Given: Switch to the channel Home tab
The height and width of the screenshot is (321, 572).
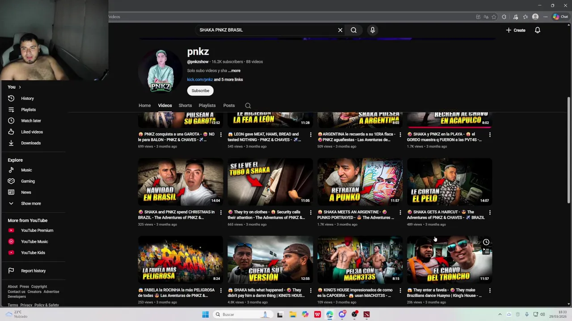Looking at the screenshot, I should pyautogui.click(x=144, y=106).
